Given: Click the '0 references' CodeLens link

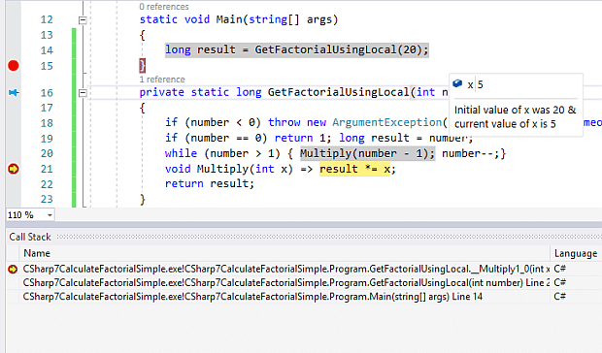Looking at the screenshot, I should coord(164,7).
